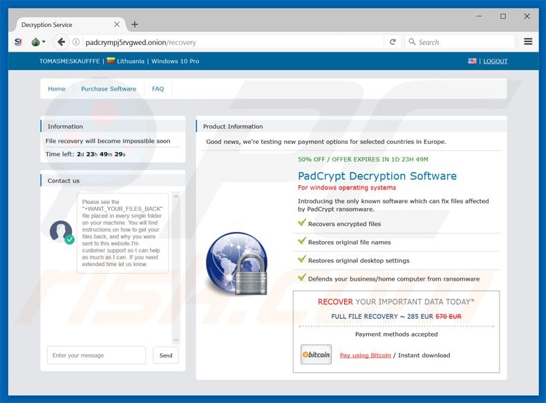Click the chat scrollbar down arrow
Image resolution: width=546 pixels, height=403 pixels.
tap(176, 340)
